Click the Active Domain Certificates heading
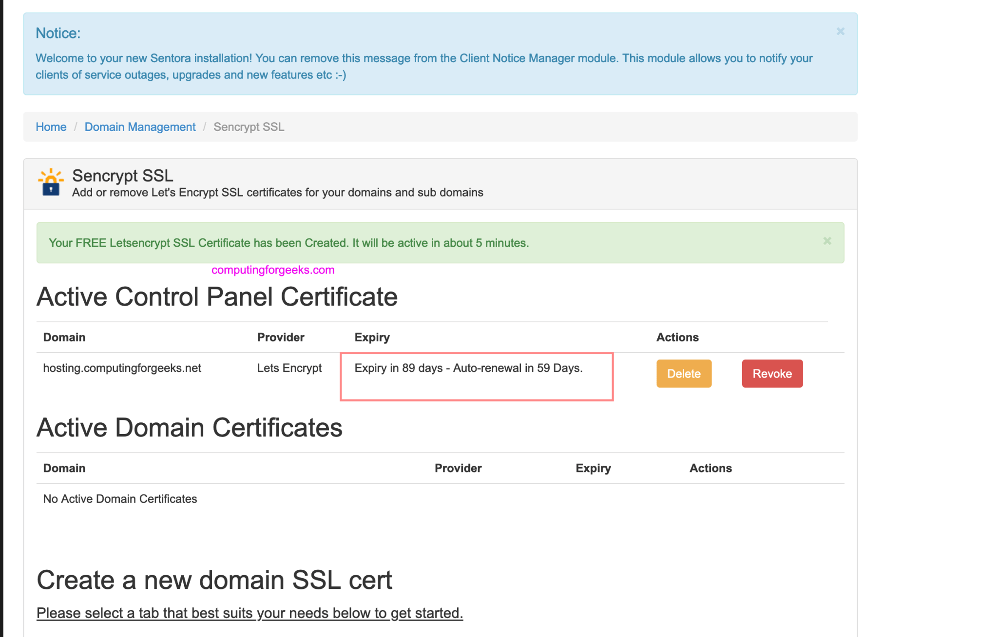 (189, 427)
